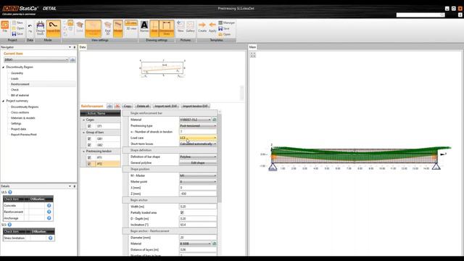Image resolution: width=464 pixels, height=261 pixels.
Task: Open the File menu button in ribbon
Action: pyautogui.click(x=5, y=27)
